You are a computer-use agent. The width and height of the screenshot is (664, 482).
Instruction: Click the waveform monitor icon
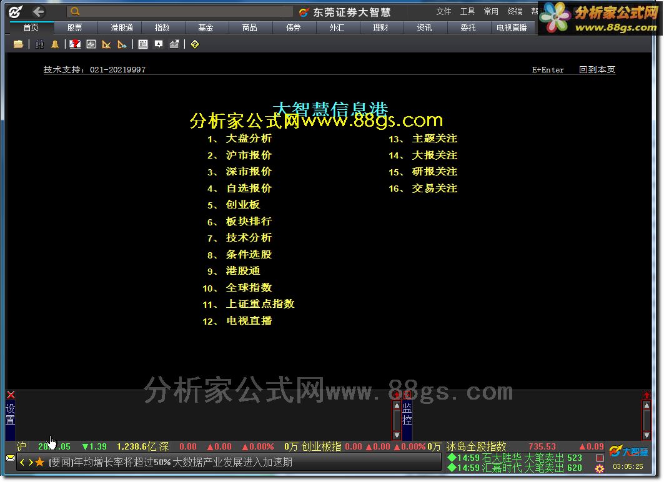[91, 44]
